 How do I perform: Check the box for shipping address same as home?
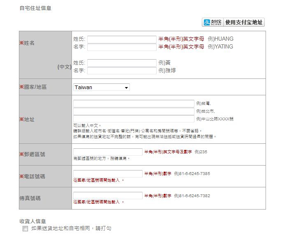click(x=25, y=229)
